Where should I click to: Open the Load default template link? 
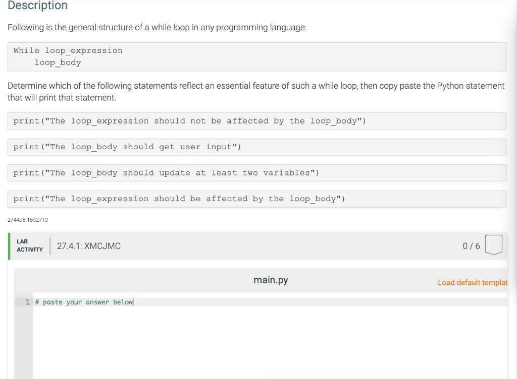[x=472, y=283]
